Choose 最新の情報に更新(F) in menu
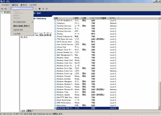 [22, 26]
